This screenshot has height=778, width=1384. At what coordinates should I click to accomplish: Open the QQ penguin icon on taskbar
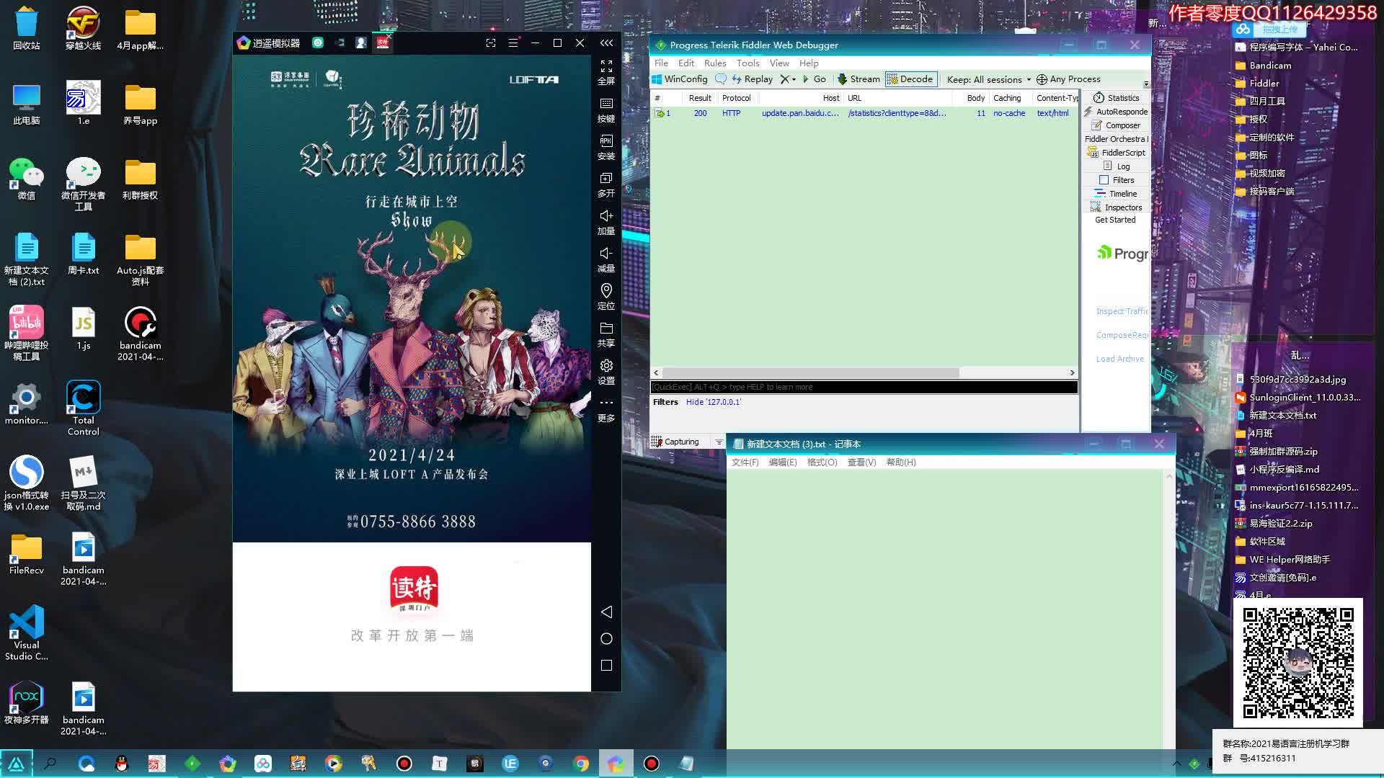click(122, 764)
